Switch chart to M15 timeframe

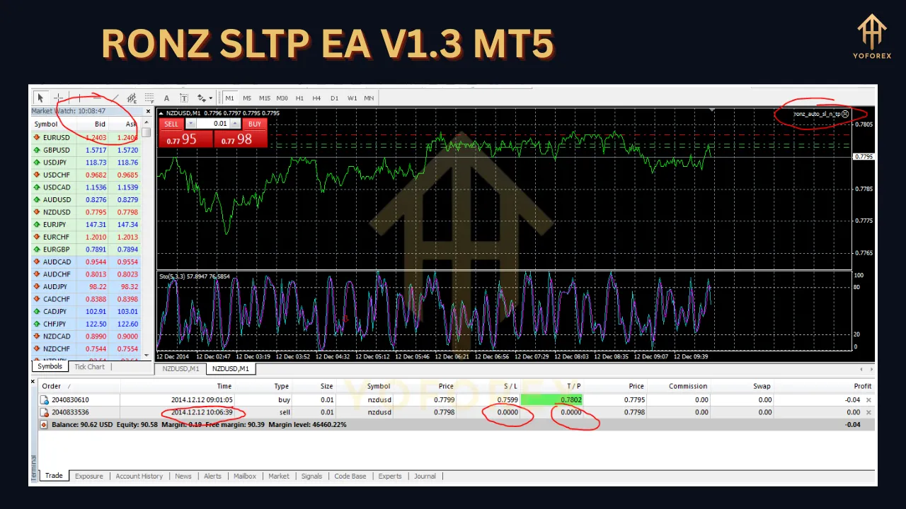(x=265, y=98)
